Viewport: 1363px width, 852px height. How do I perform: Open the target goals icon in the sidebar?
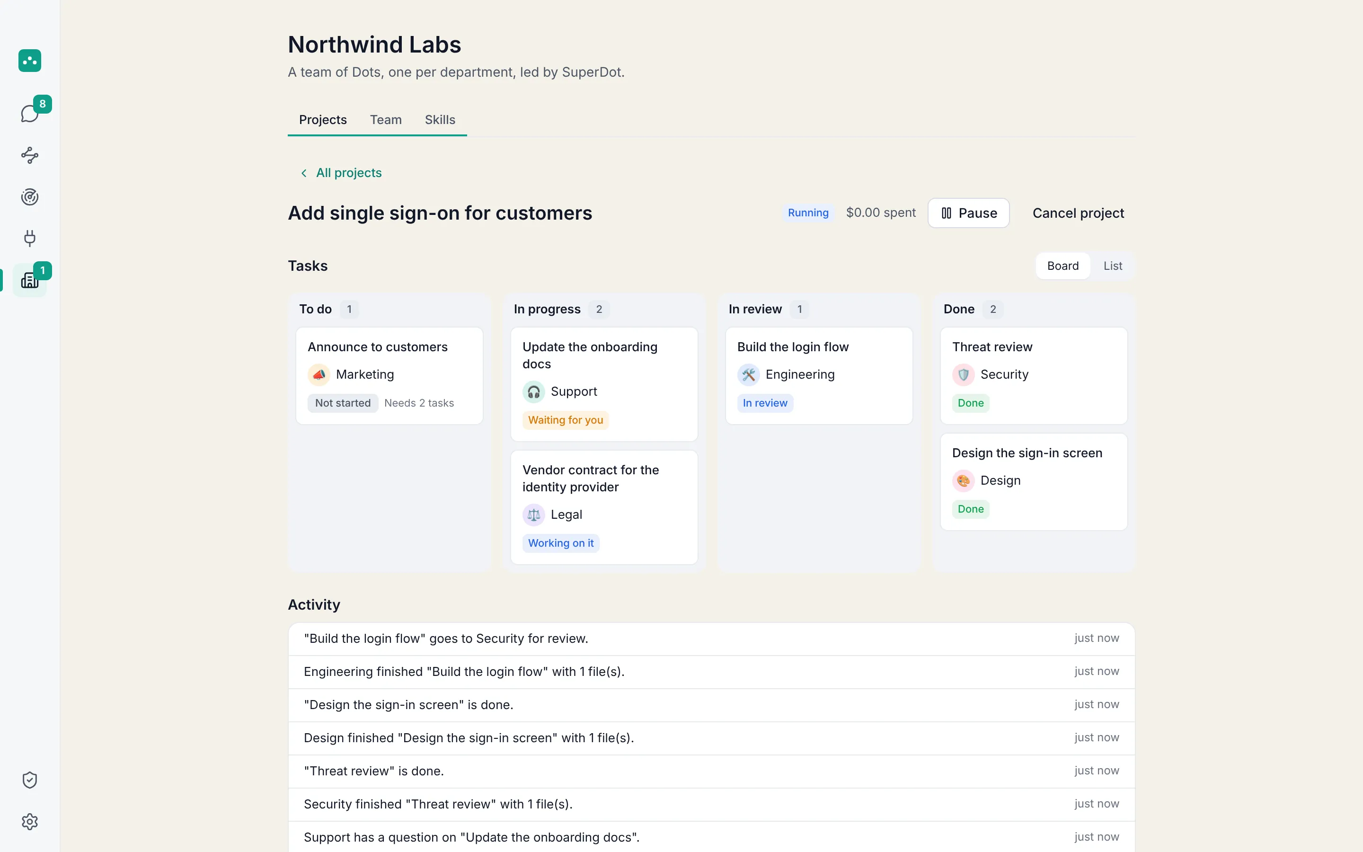tap(30, 196)
